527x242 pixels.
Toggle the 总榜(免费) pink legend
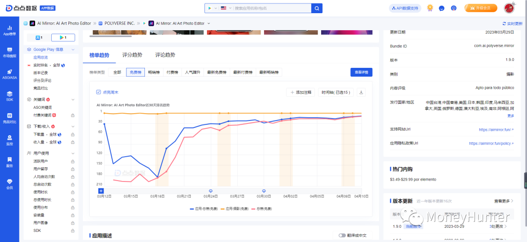pyautogui.click(x=261, y=209)
